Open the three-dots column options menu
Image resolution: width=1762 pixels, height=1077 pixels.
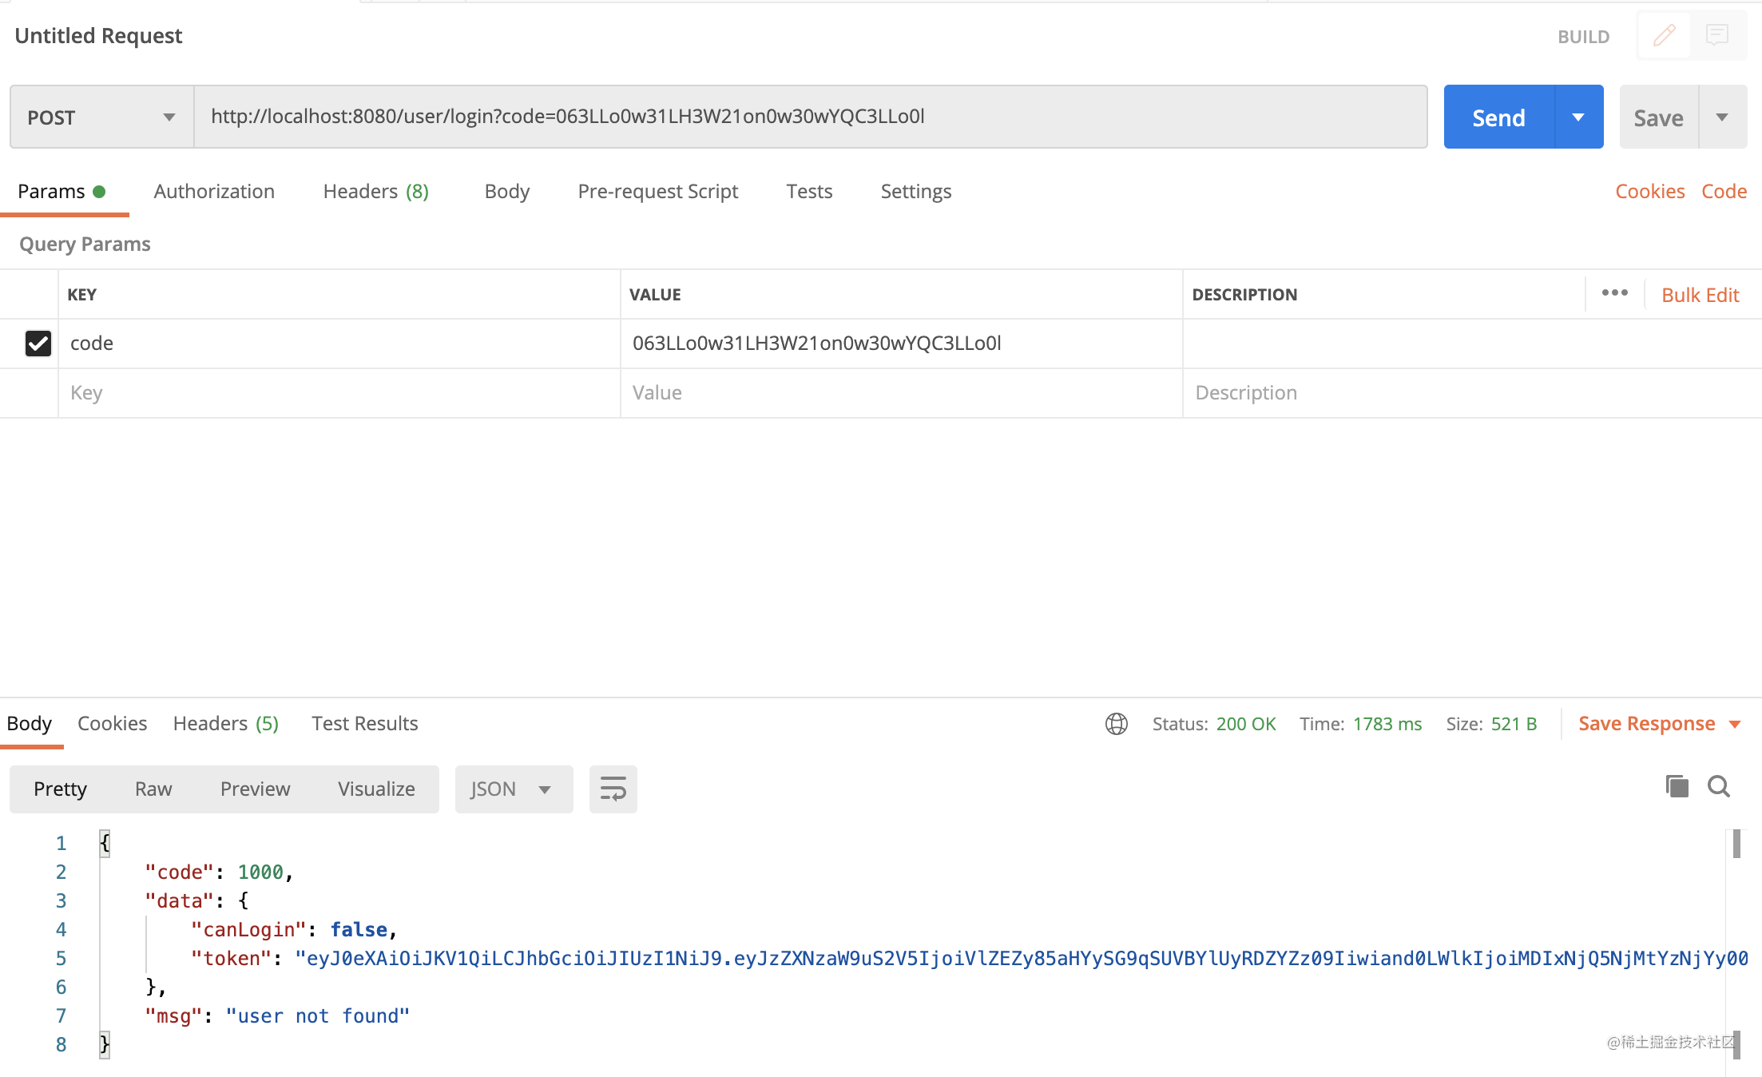1614,293
